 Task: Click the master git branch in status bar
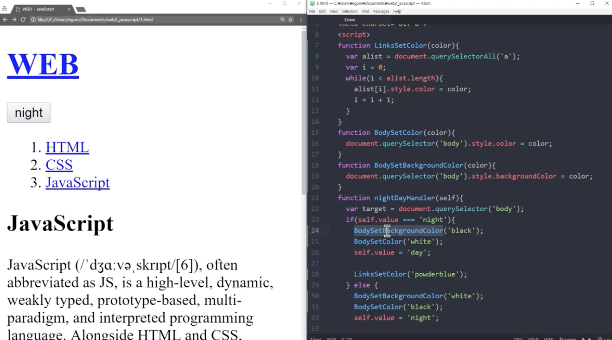[568, 339]
